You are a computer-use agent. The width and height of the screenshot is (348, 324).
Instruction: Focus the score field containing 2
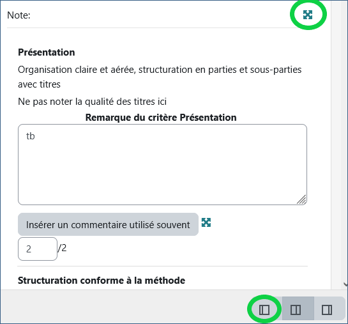tap(38, 249)
